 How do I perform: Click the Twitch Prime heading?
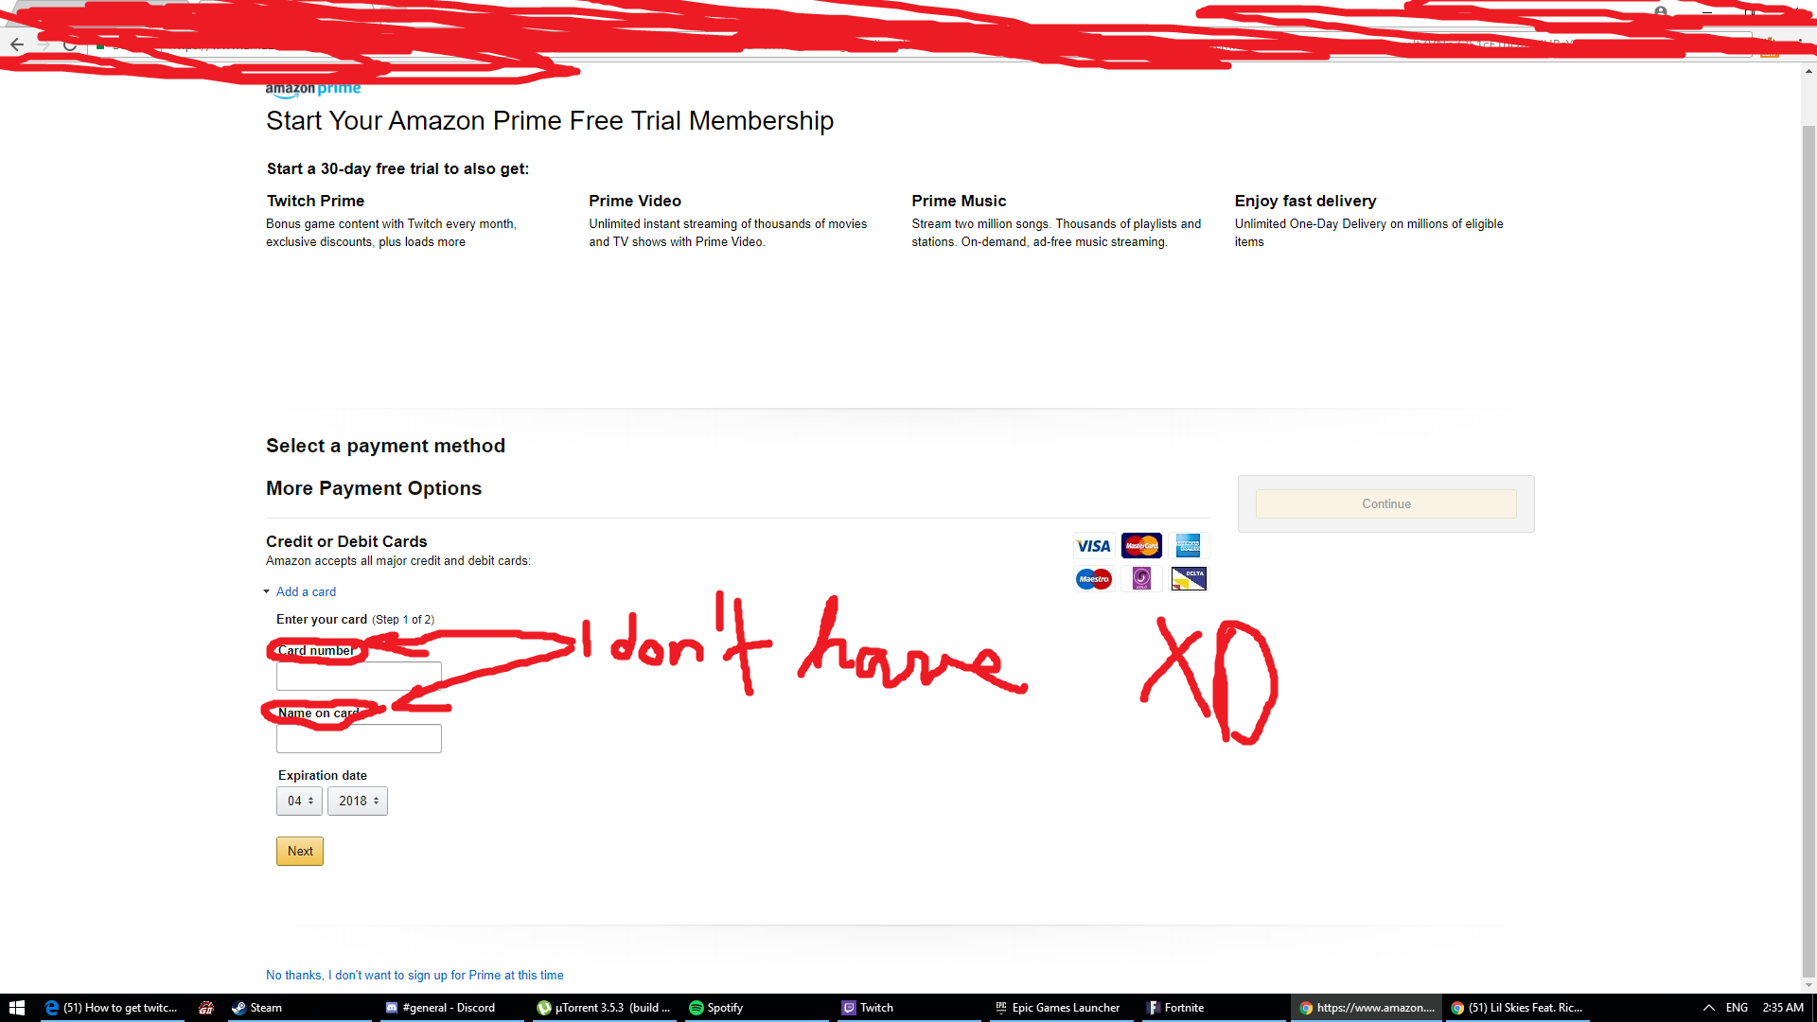coord(315,201)
